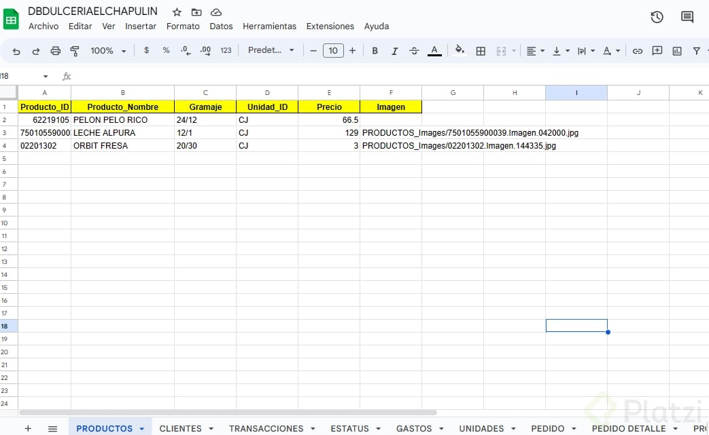
Task: Toggle italic formatting
Action: [x=395, y=50]
